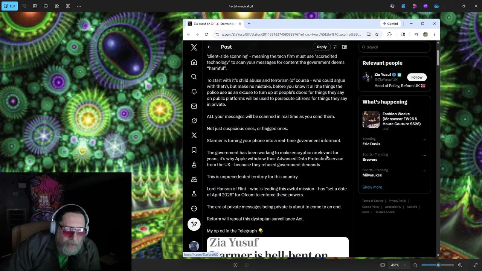Open more options for Milwaukee trend
Viewport: 482px width, 271px height.
[x=424, y=171]
